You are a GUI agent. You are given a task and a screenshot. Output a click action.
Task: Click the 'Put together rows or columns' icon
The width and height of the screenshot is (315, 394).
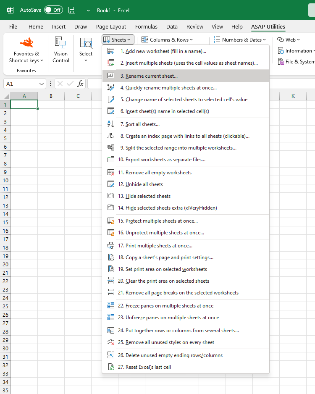tap(111, 331)
